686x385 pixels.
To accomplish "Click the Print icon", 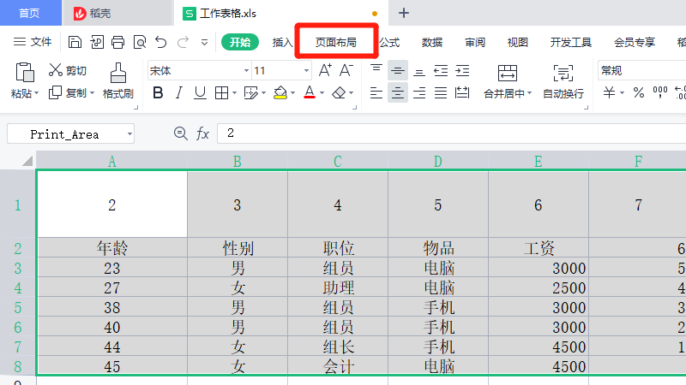I will pos(118,42).
